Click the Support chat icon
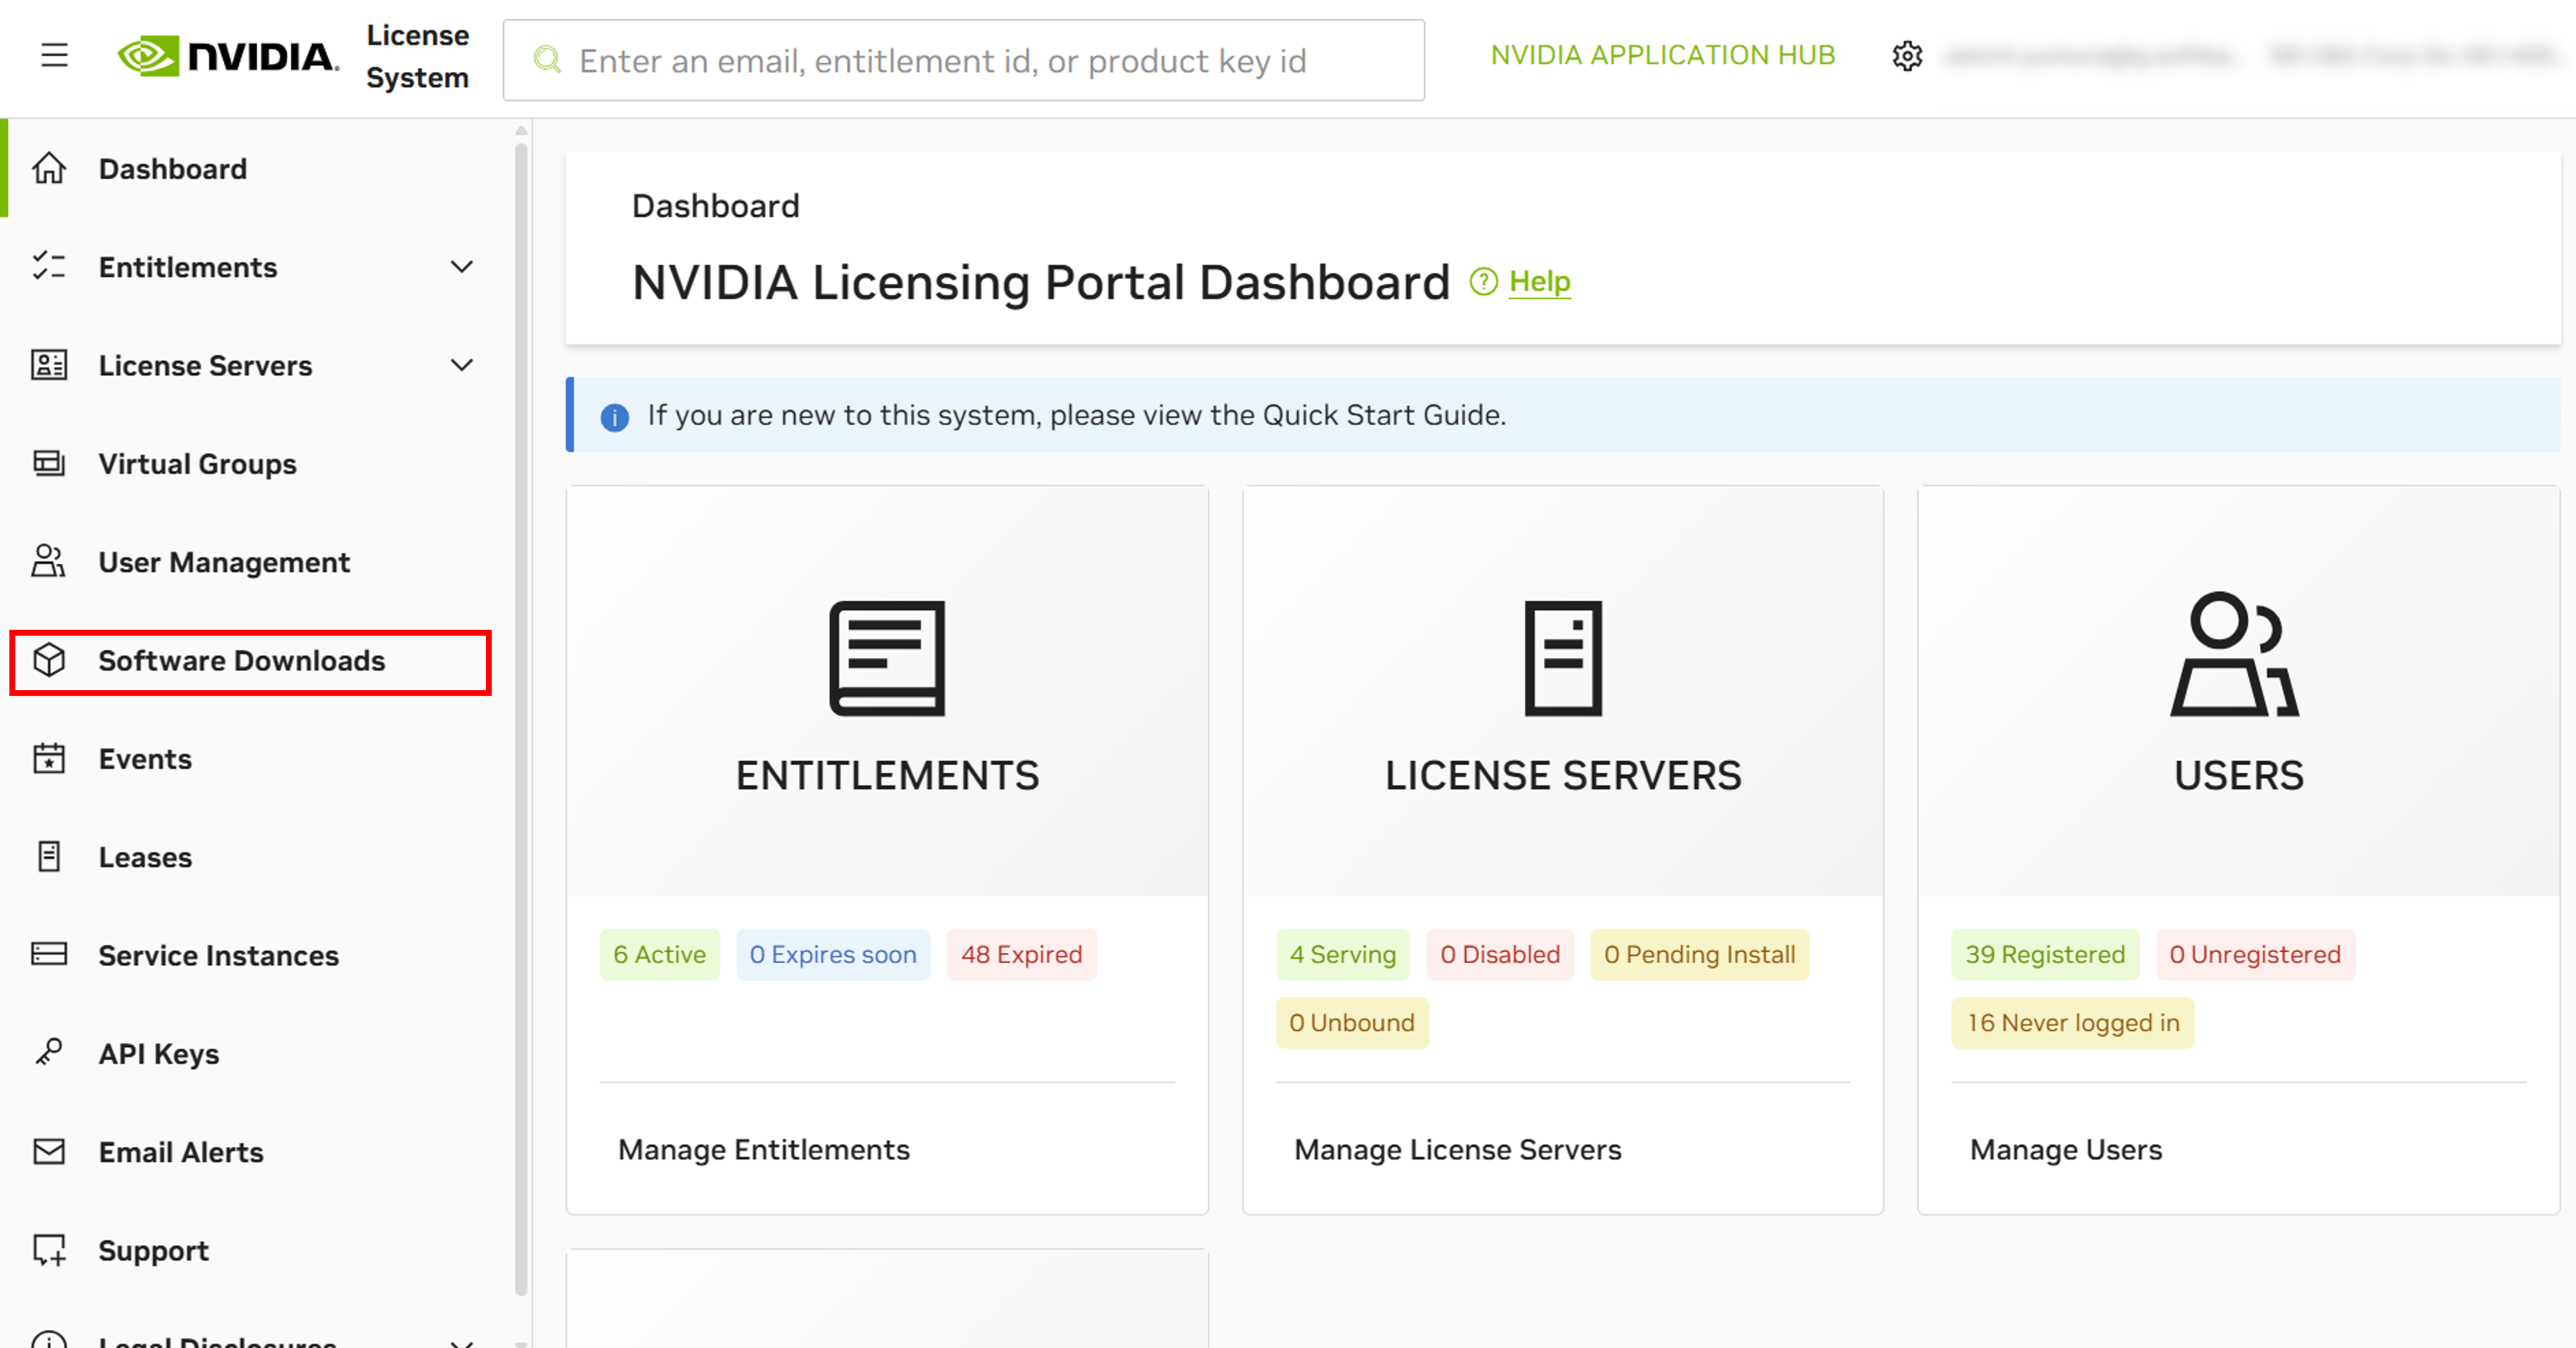The height and width of the screenshot is (1348, 2576). coord(49,1250)
